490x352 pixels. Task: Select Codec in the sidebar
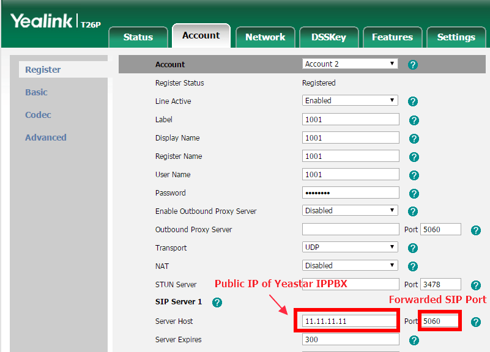38,114
